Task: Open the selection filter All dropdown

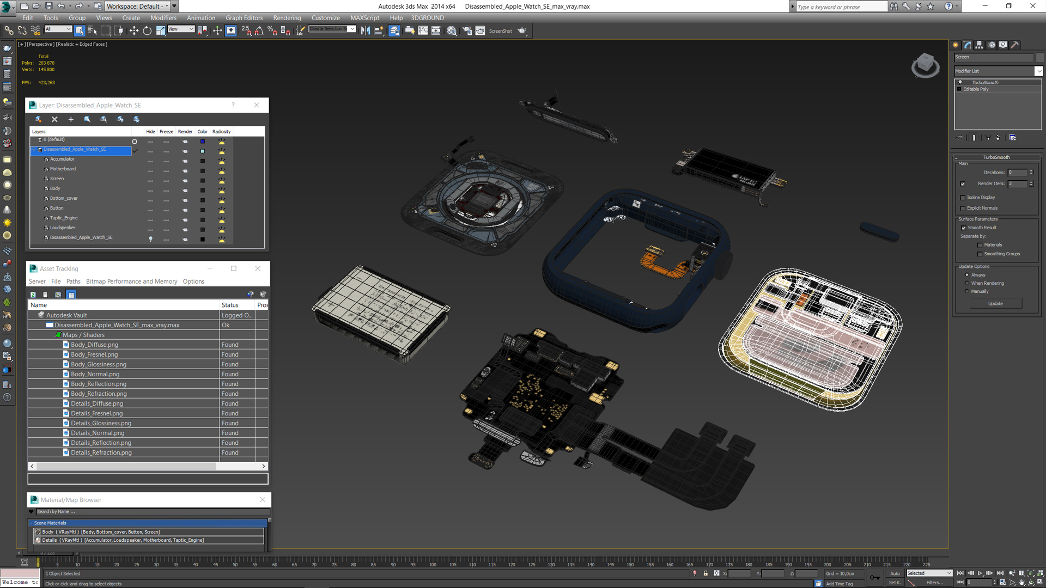Action: pos(58,29)
